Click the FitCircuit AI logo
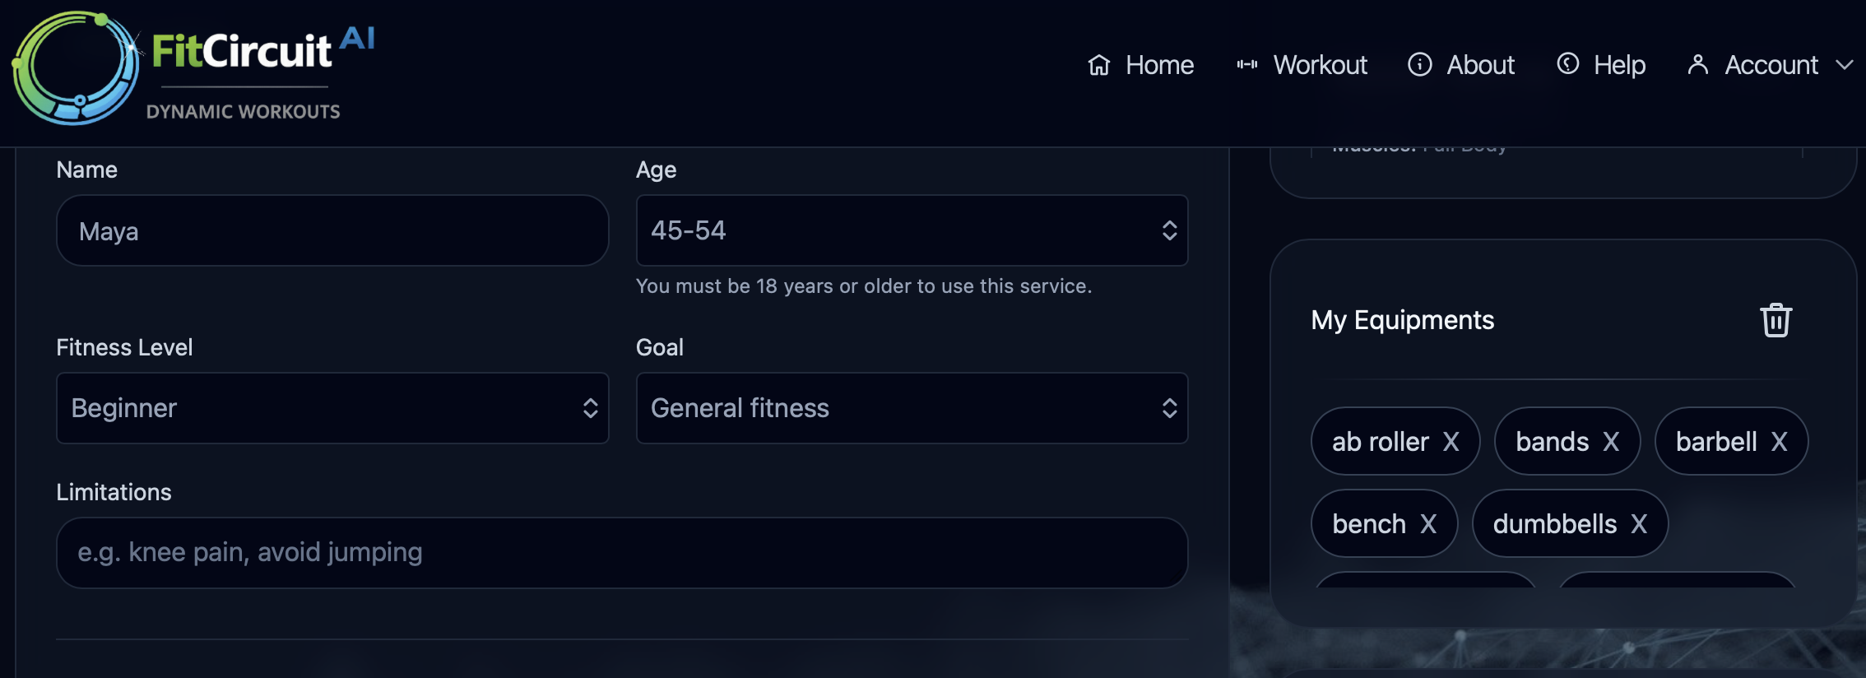This screenshot has height=678, width=1866. pyautogui.click(x=194, y=67)
